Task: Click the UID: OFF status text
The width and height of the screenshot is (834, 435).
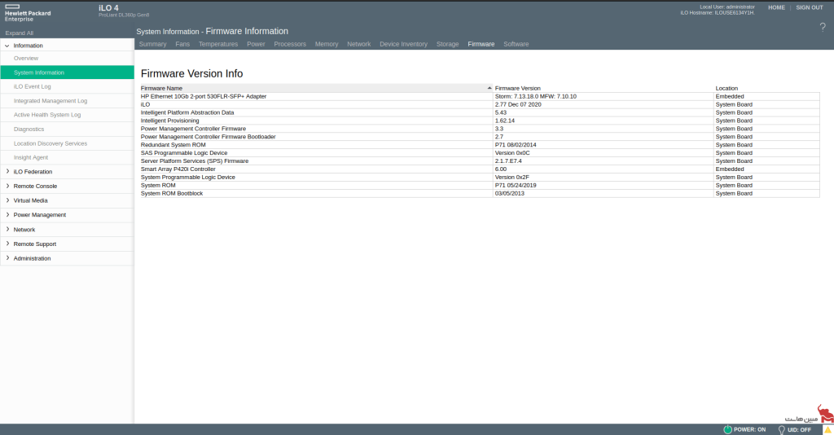Action: coord(799,429)
